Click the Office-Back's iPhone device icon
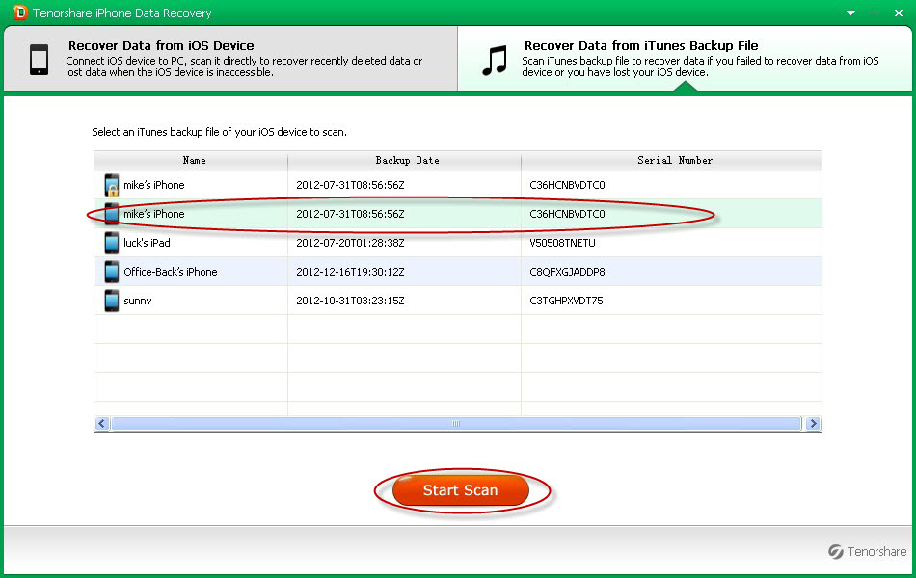 tap(112, 272)
